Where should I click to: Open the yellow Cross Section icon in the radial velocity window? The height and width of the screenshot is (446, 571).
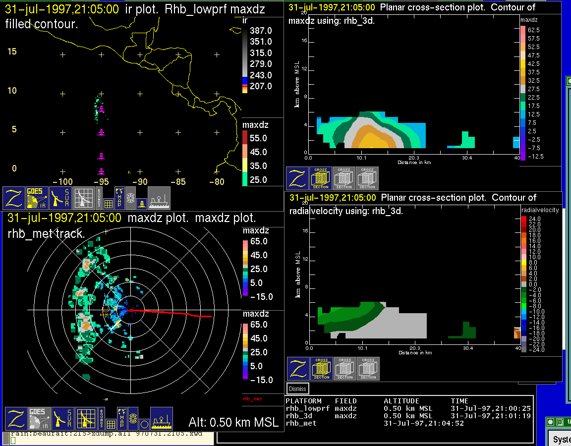(322, 369)
